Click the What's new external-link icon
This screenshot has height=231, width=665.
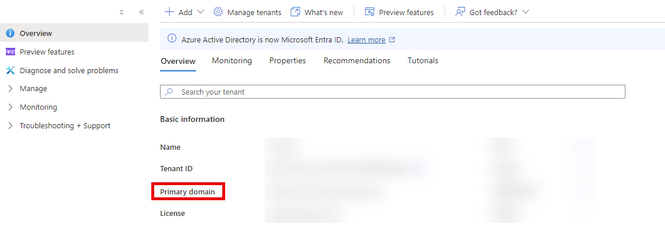pyautogui.click(x=295, y=12)
